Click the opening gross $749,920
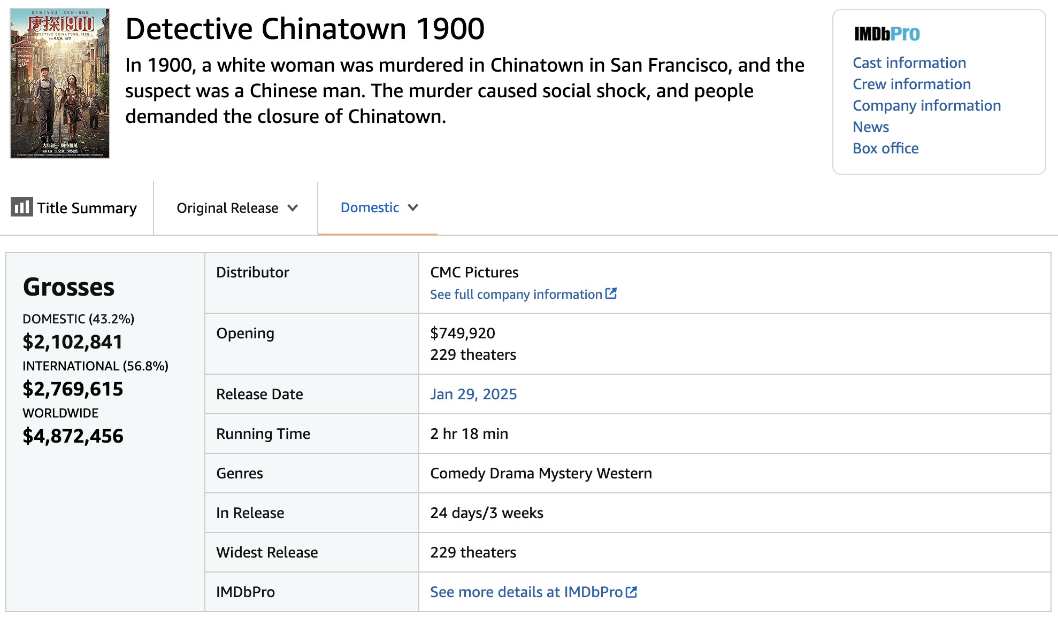1058x619 pixels. coord(463,333)
